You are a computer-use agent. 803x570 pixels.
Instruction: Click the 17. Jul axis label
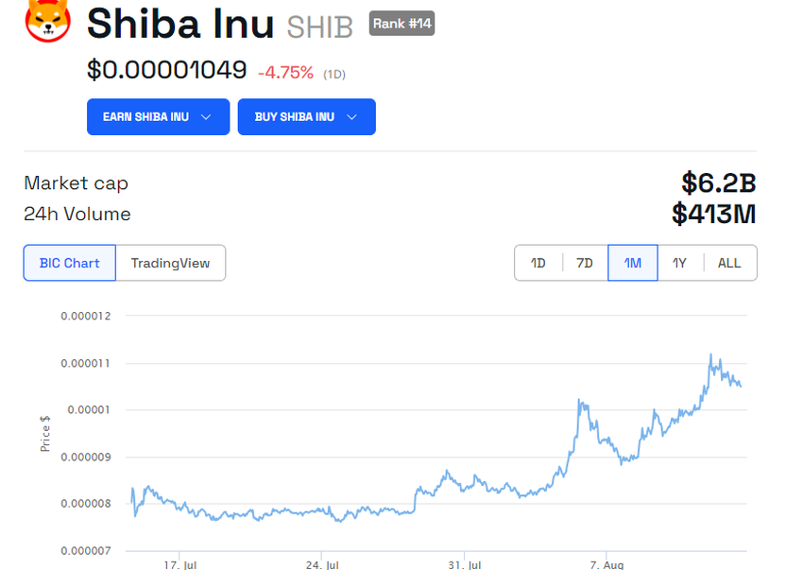coord(180,565)
